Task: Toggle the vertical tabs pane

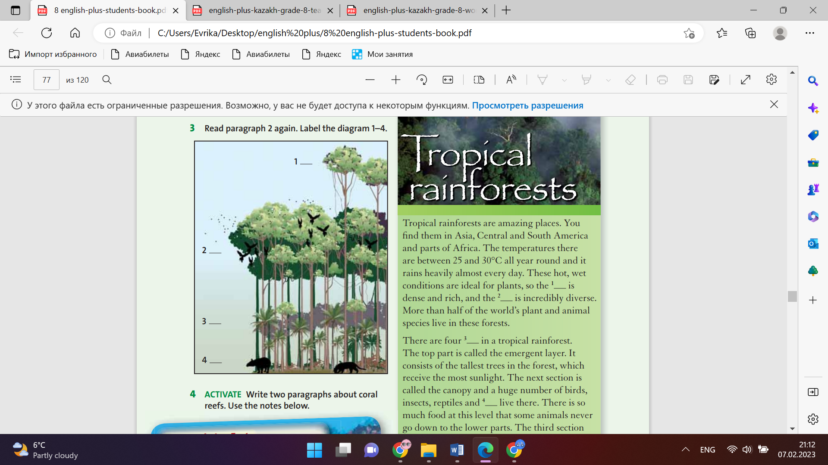Action: (x=16, y=10)
